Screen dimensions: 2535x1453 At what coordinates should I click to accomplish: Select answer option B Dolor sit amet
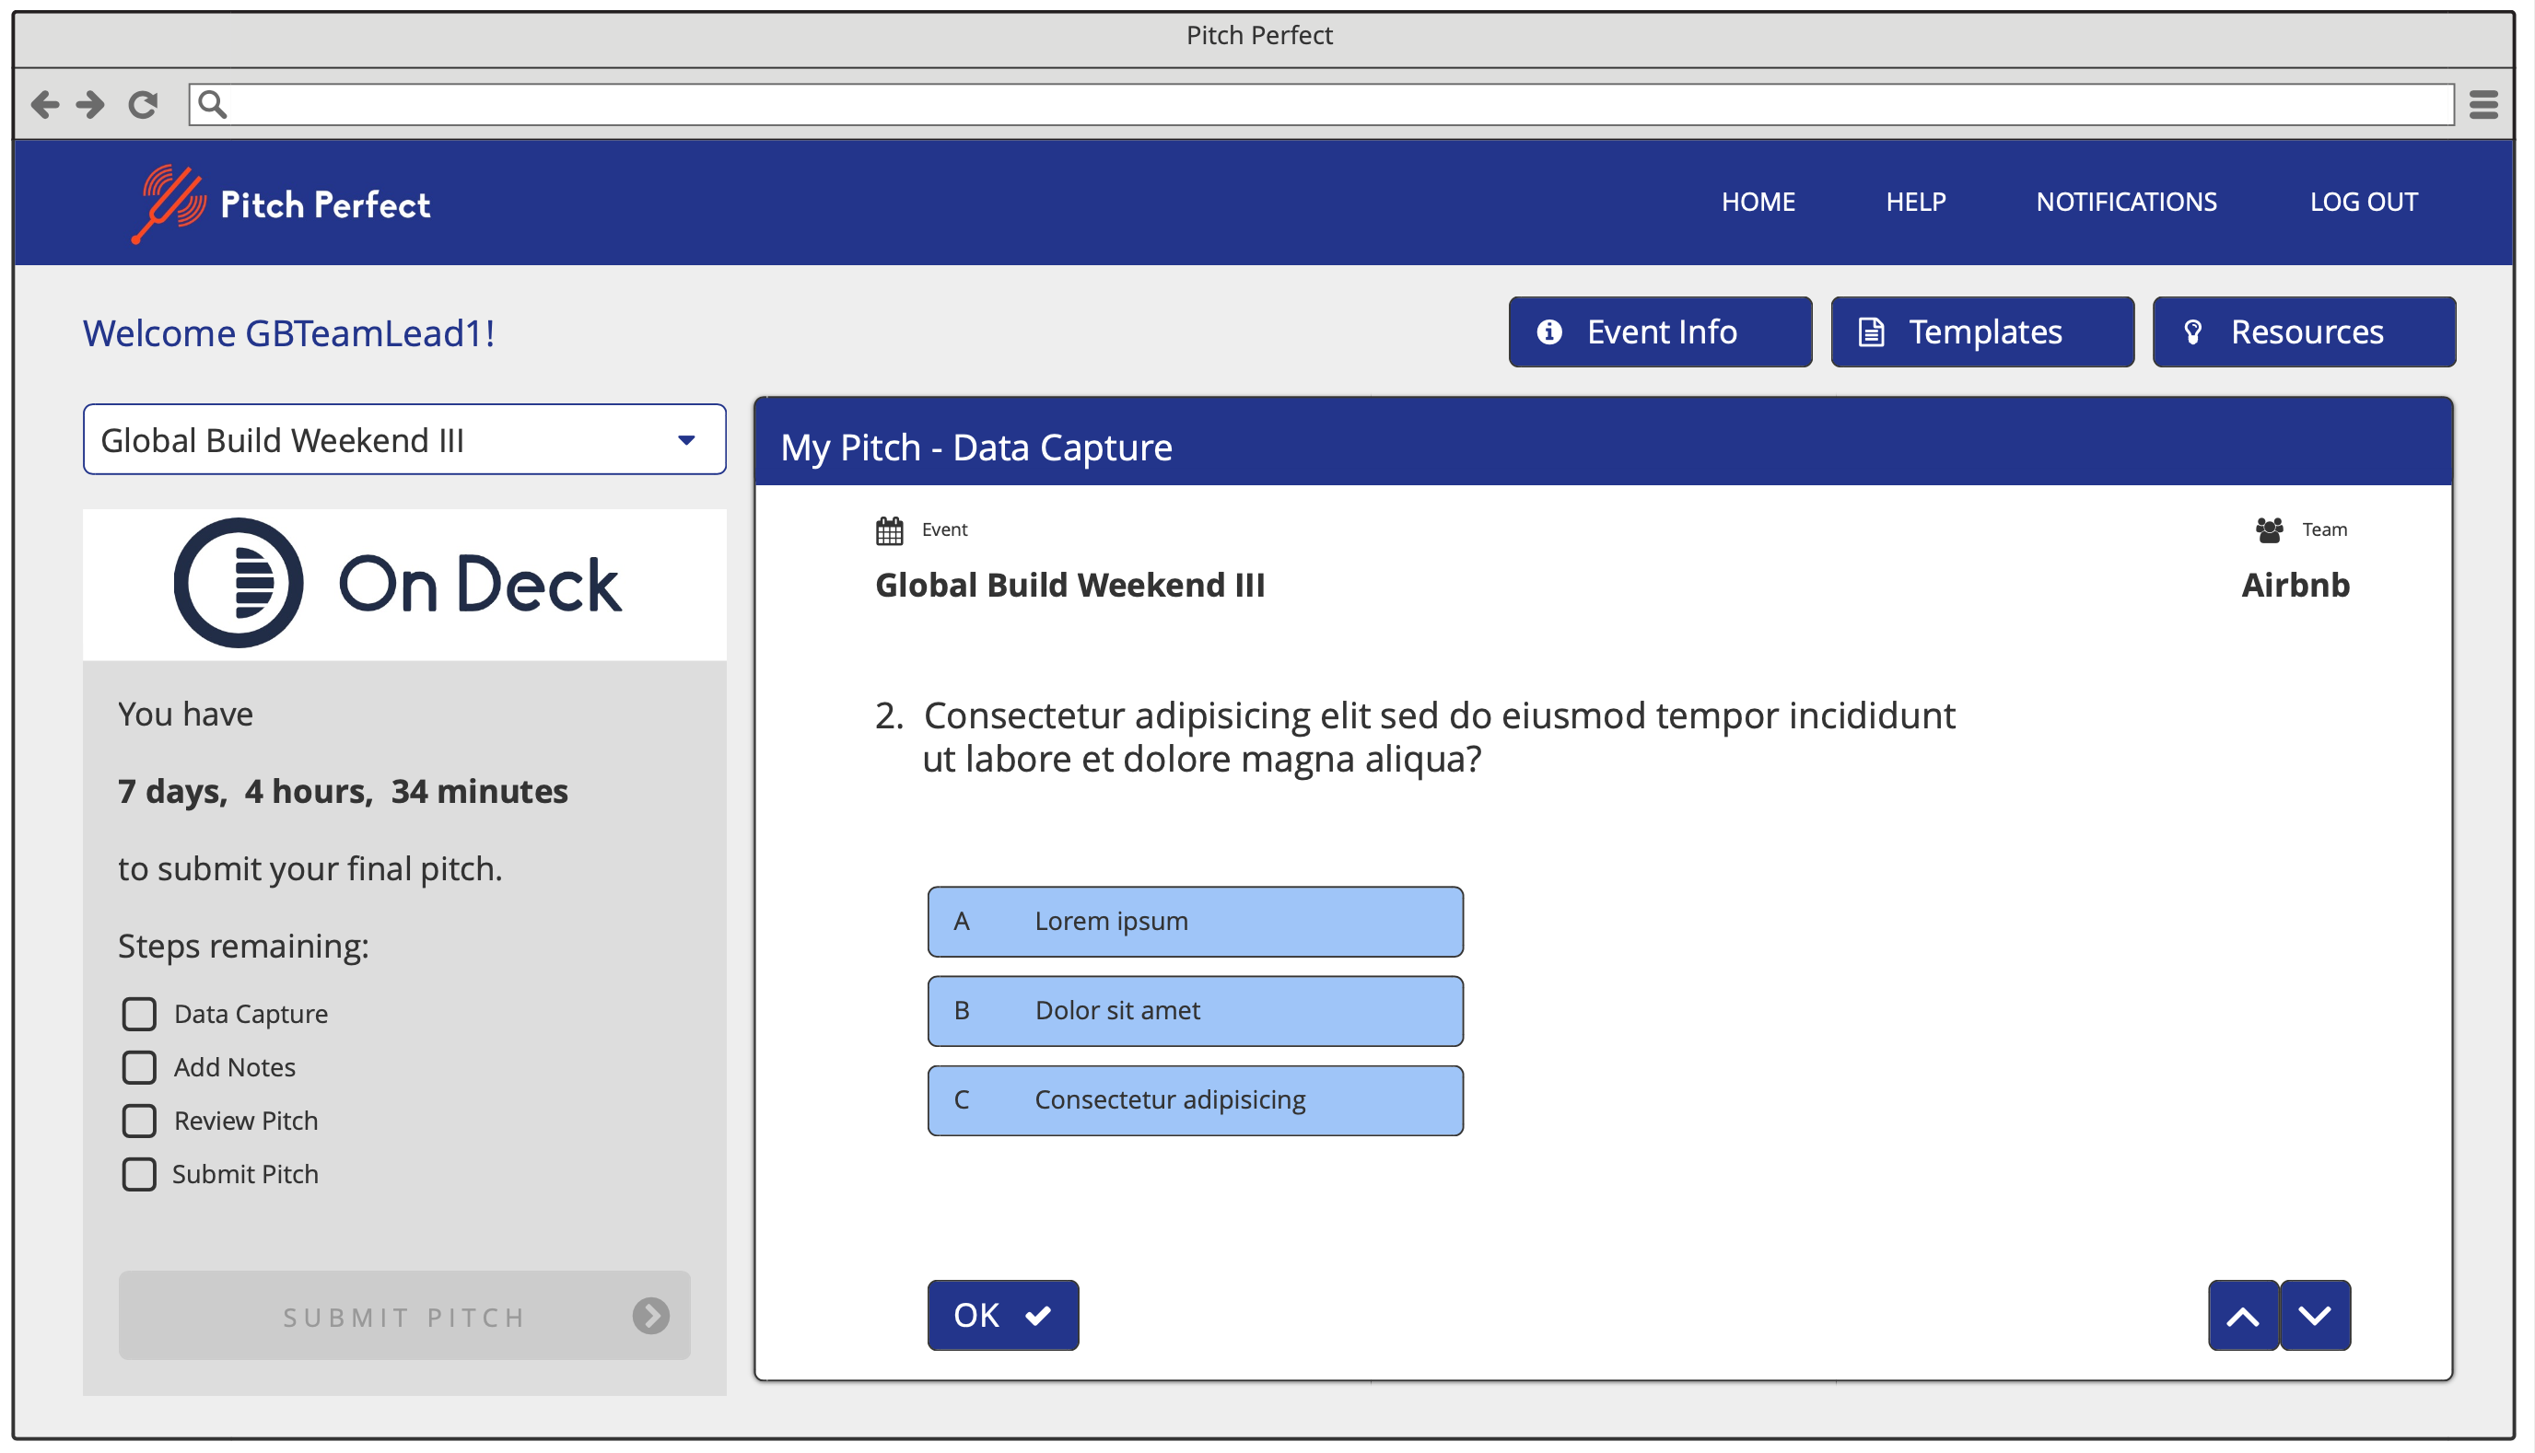[x=1195, y=1011]
